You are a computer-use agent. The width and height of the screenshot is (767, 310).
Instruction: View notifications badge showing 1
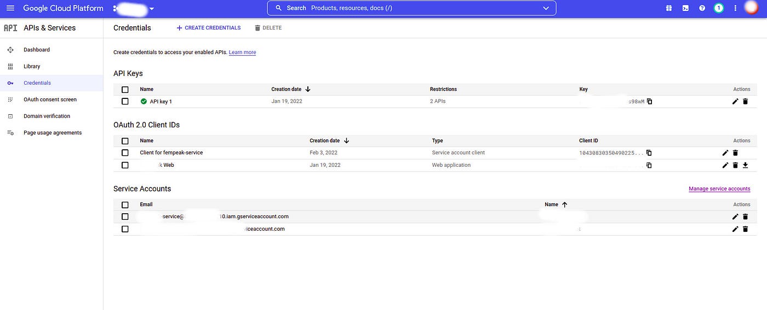click(719, 8)
